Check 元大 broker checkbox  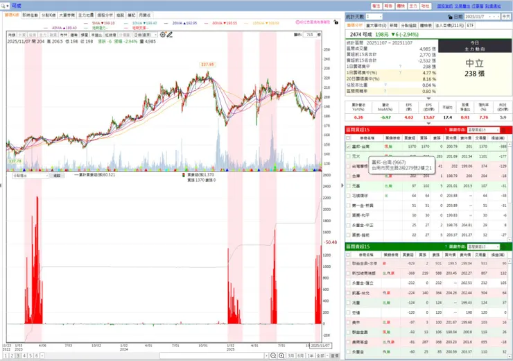(x=348, y=156)
